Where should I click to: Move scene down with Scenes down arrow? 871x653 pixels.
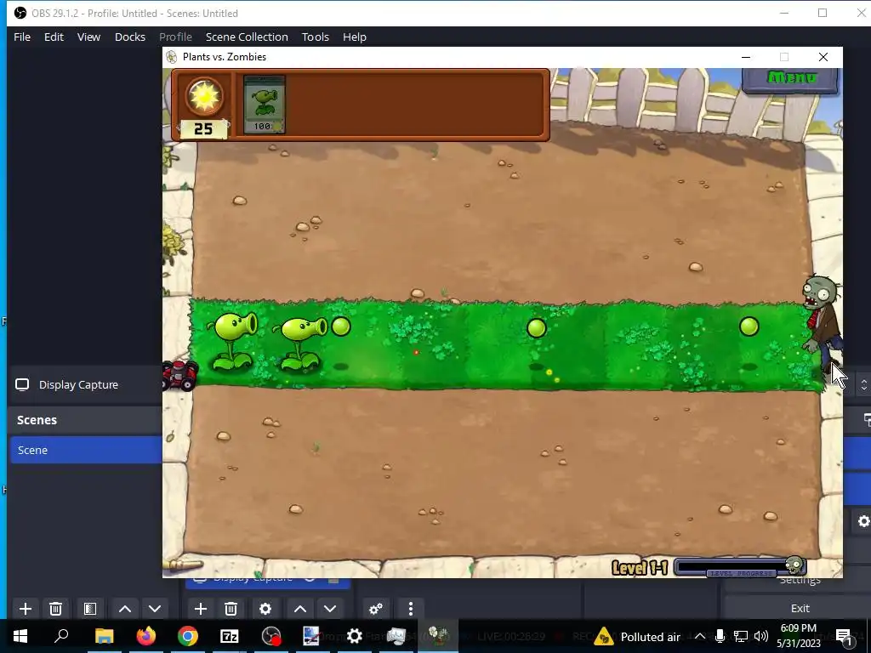155,609
